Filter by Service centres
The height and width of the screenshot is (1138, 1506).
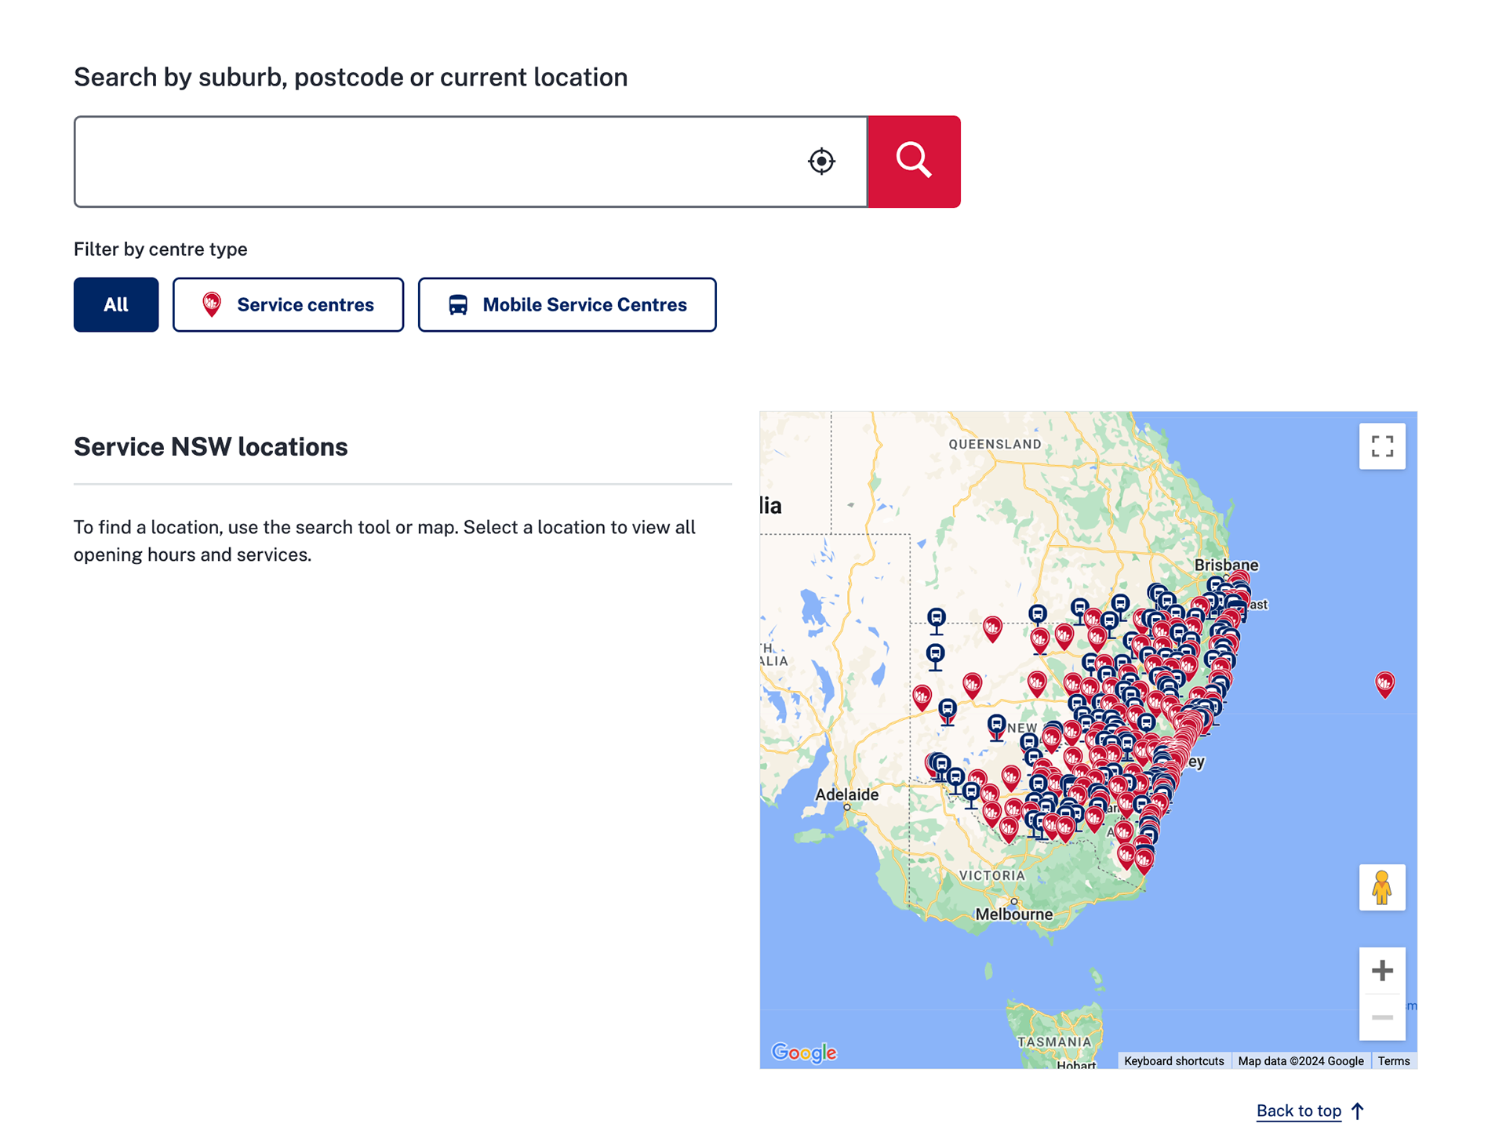[288, 305]
